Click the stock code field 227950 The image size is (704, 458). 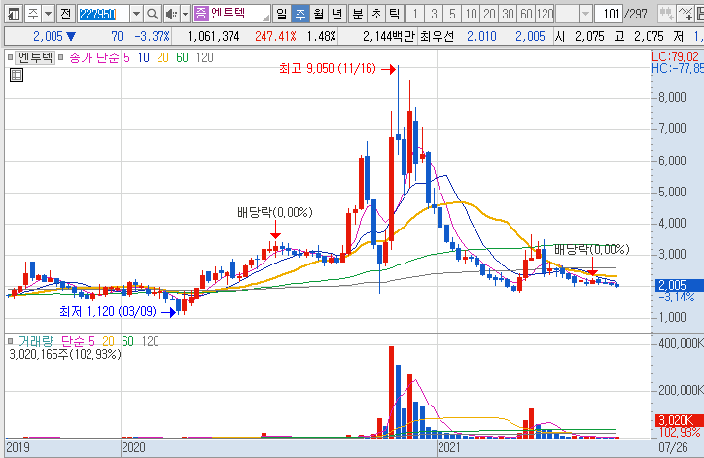point(103,14)
